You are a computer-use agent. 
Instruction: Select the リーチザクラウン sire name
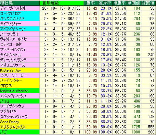(12, 107)
